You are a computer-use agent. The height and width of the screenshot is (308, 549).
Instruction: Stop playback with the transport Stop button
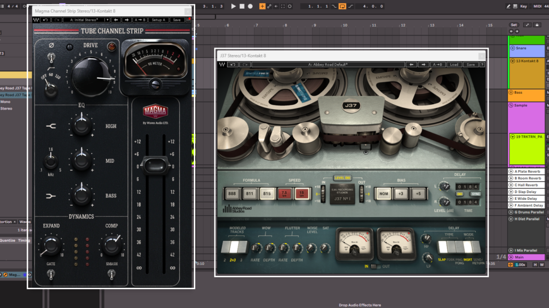pyautogui.click(x=242, y=6)
